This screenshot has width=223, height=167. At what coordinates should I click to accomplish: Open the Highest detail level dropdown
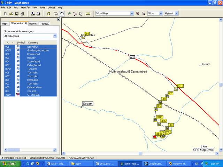click(x=177, y=13)
